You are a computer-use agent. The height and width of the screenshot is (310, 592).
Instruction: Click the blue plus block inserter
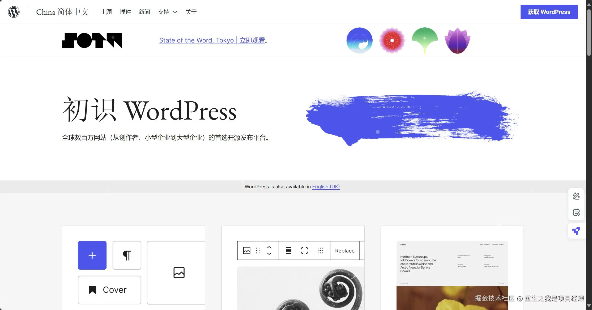pyautogui.click(x=92, y=255)
